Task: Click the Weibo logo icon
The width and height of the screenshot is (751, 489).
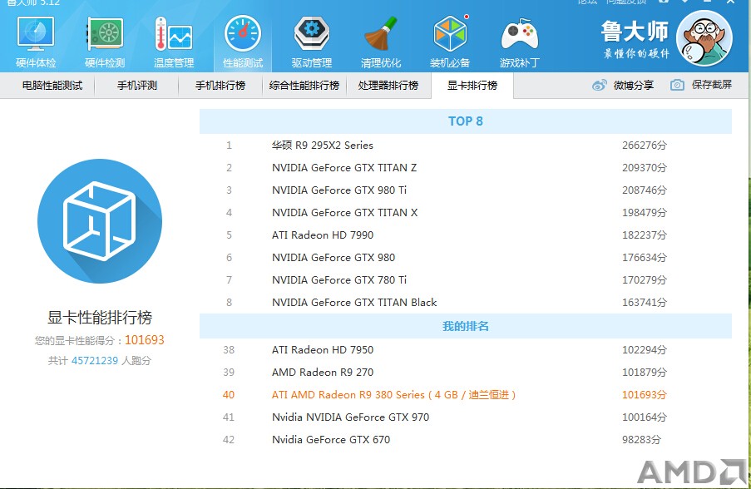Action: 599,86
